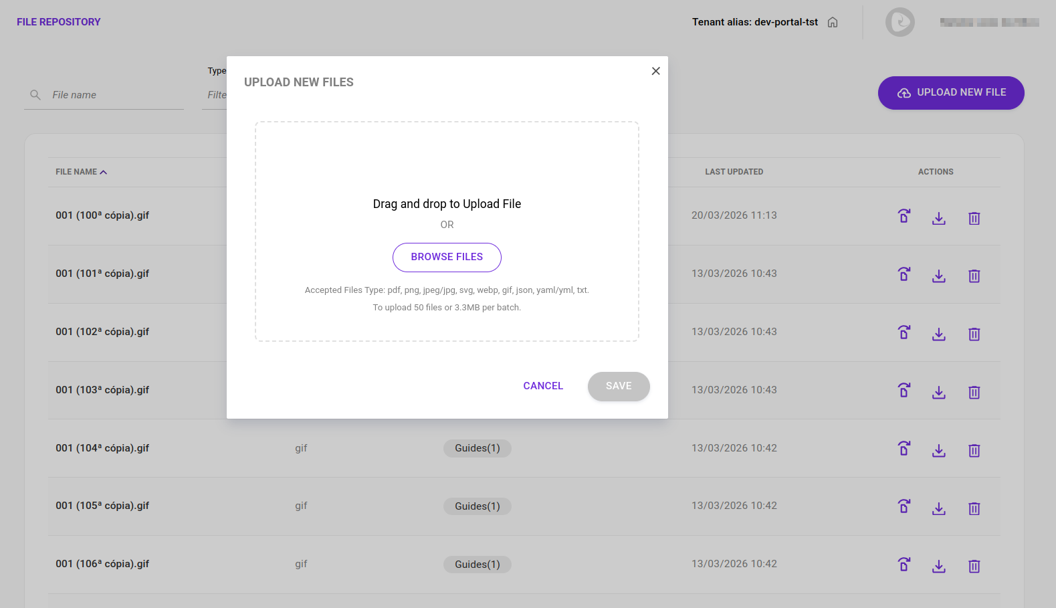Delete 001 (102ª cópia).gif
Screen dimensions: 1056x608
tap(974, 334)
